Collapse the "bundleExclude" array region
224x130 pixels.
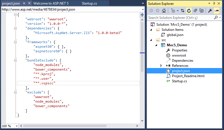15,60
